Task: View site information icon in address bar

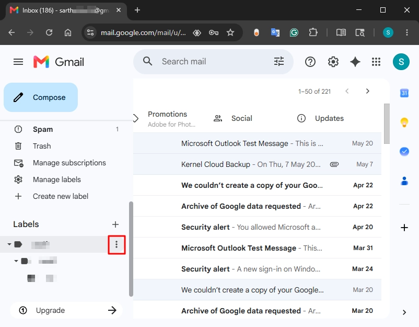Action: coord(90,32)
